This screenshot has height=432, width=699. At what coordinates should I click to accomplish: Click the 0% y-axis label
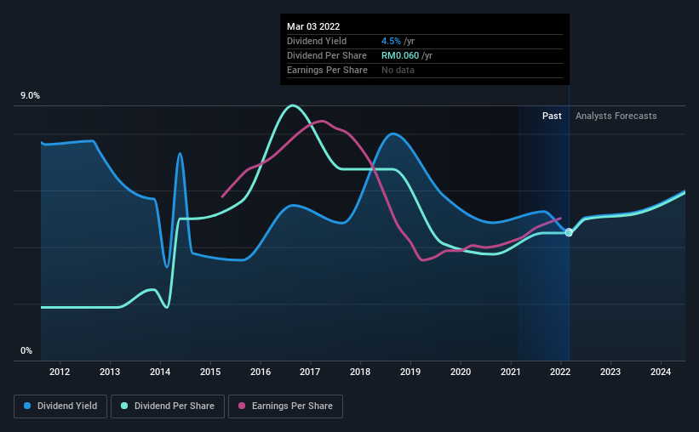[x=26, y=351]
